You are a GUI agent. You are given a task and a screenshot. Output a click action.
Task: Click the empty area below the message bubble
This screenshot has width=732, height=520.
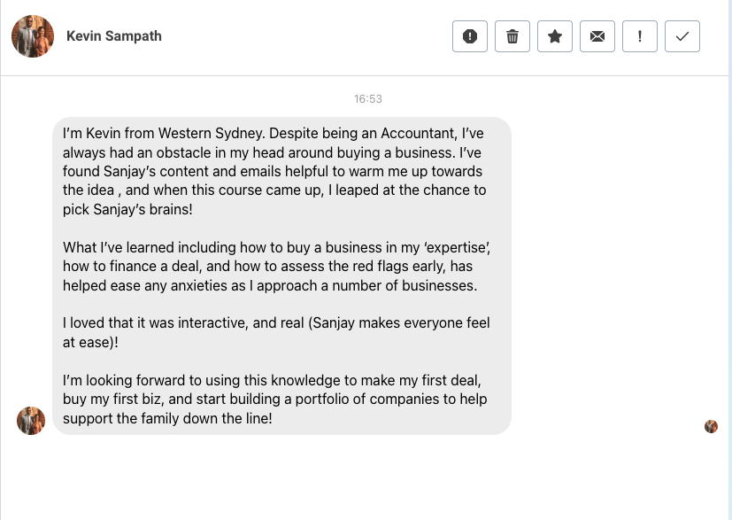tap(354, 478)
